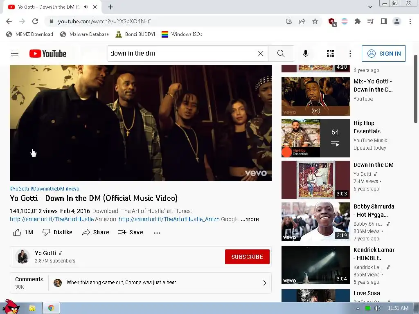Click the Chrome icon in the taskbar
The width and height of the screenshot is (419, 314).
pos(51,308)
